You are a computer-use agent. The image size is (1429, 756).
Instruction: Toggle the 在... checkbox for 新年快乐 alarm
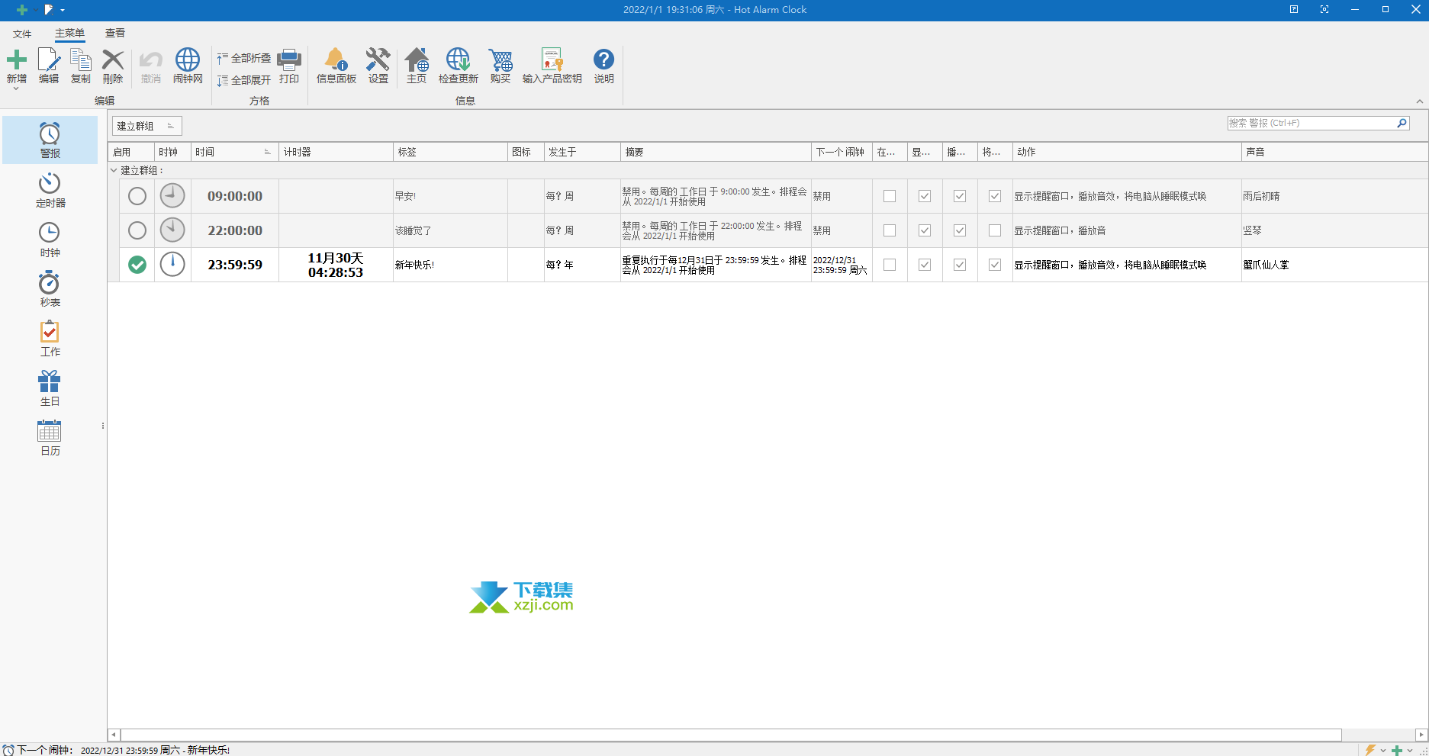click(890, 265)
